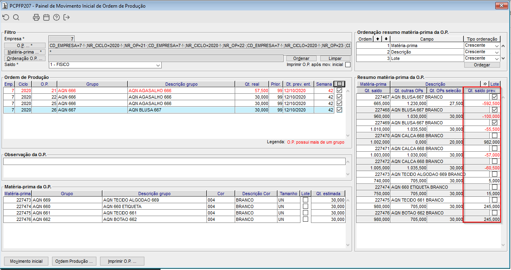Click the PCPFP207 window title icon

pos(5,6)
